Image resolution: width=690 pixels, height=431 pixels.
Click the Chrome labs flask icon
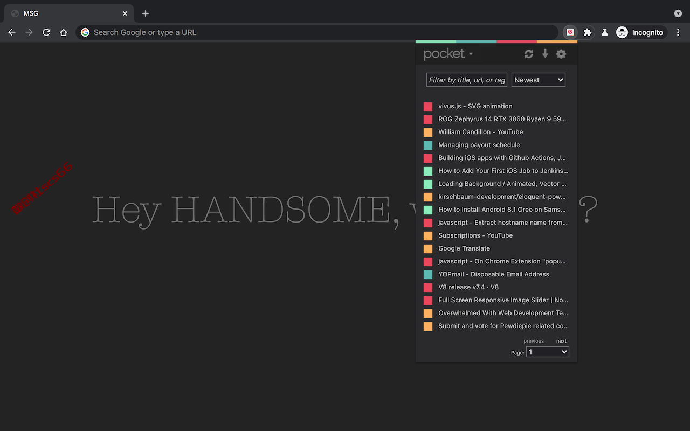605,32
